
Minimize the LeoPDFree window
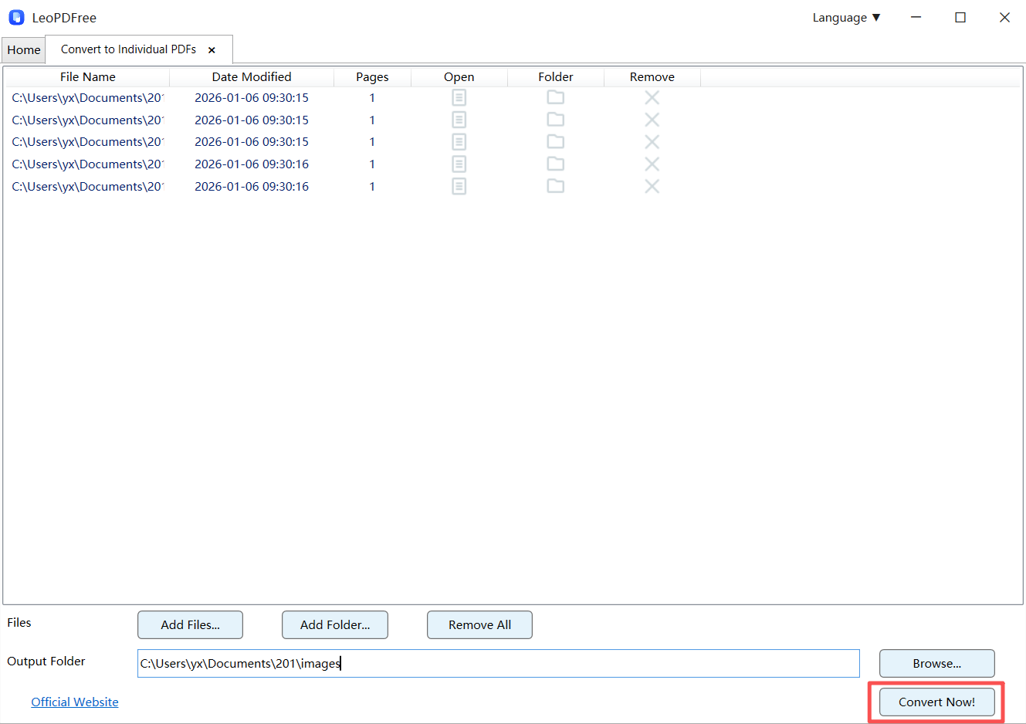916,17
